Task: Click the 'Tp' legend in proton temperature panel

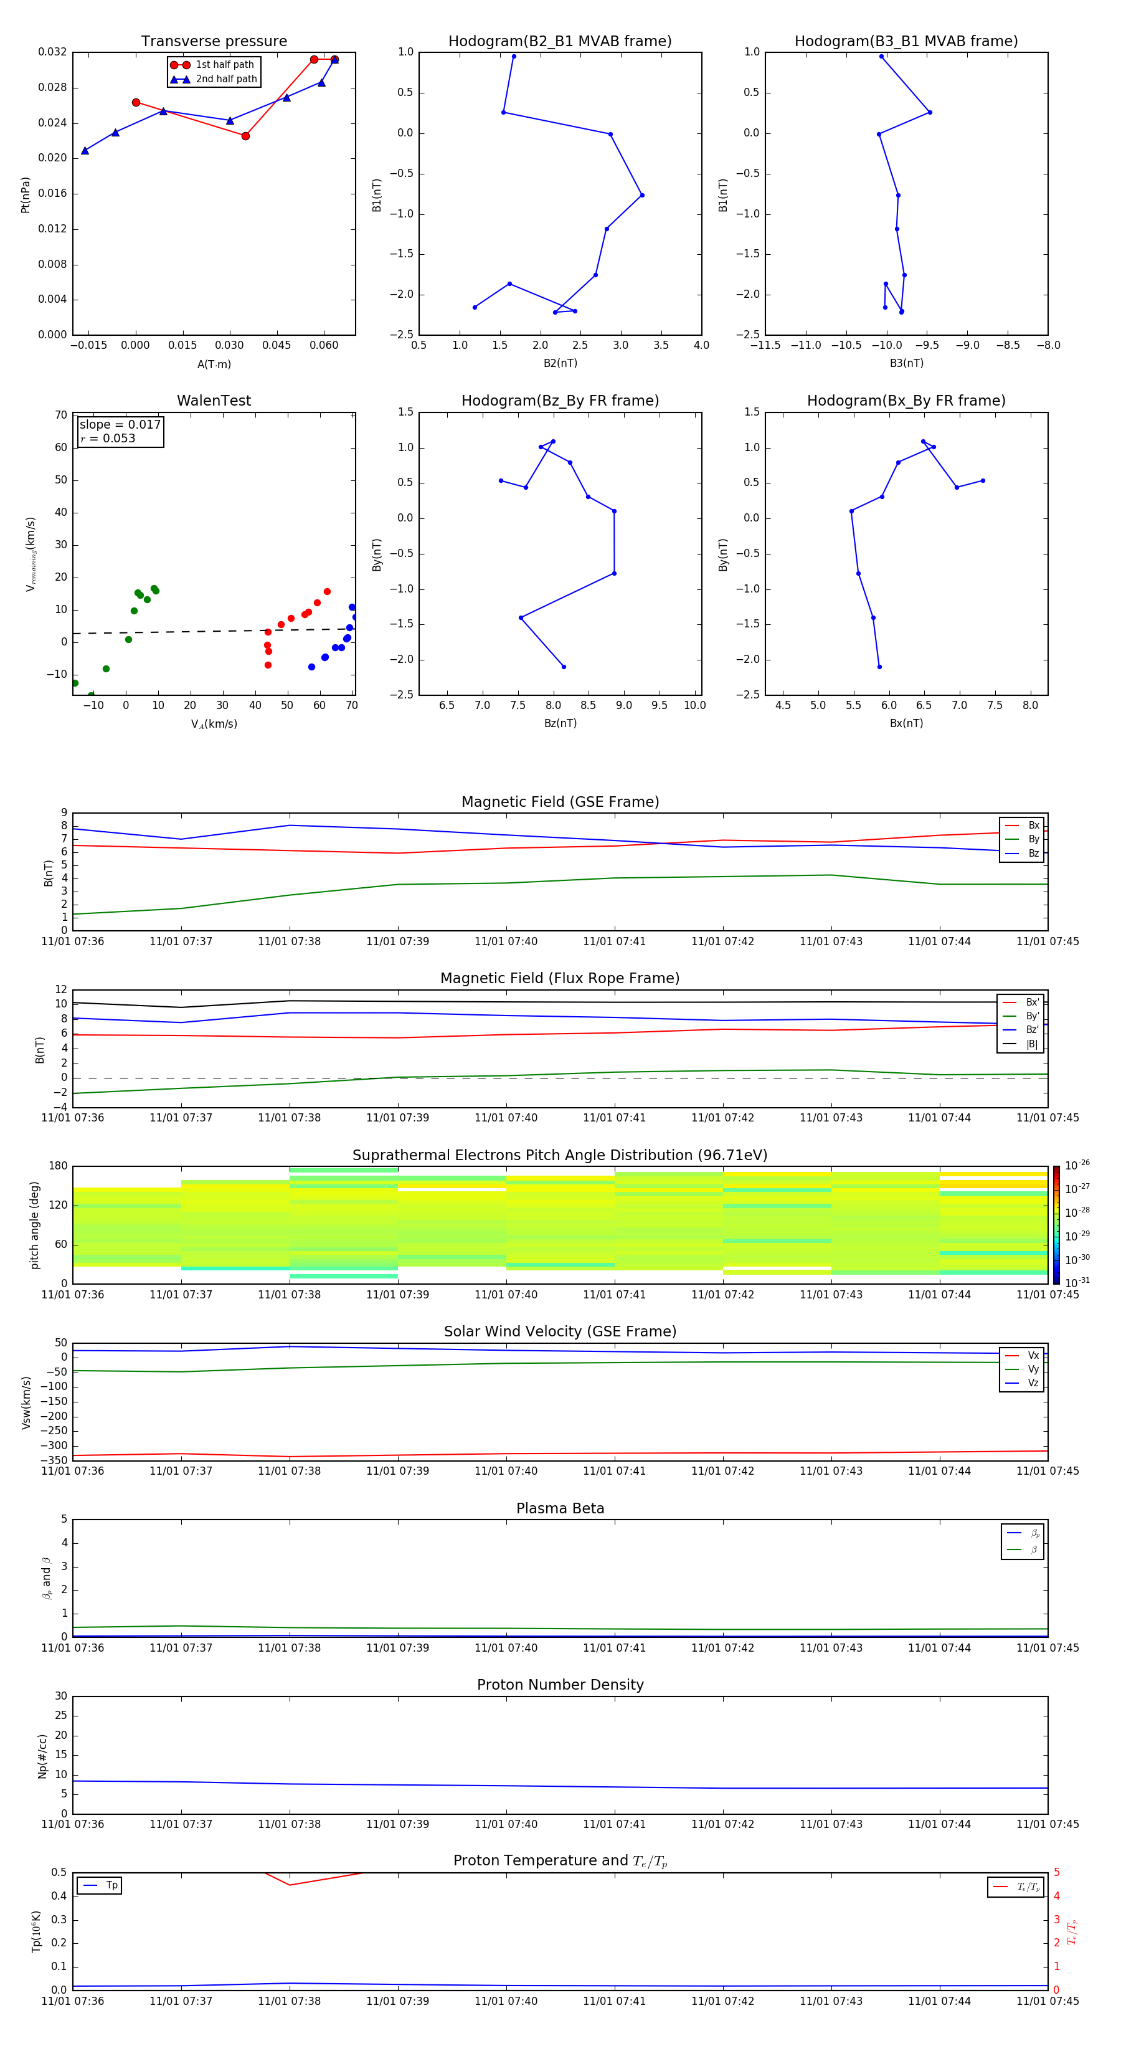Action: click(x=100, y=1885)
